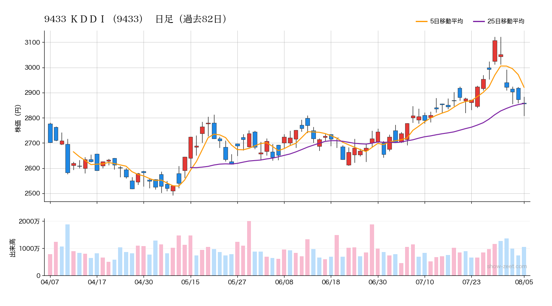Click the orange 5-day average legend line
This screenshot has width=552, height=306.
[422, 21]
